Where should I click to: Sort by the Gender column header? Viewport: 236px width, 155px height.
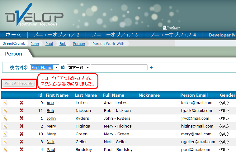pyautogui.click(x=227, y=95)
